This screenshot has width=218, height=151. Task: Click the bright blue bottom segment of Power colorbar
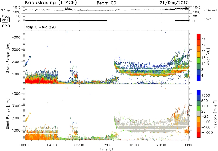click(199, 78)
